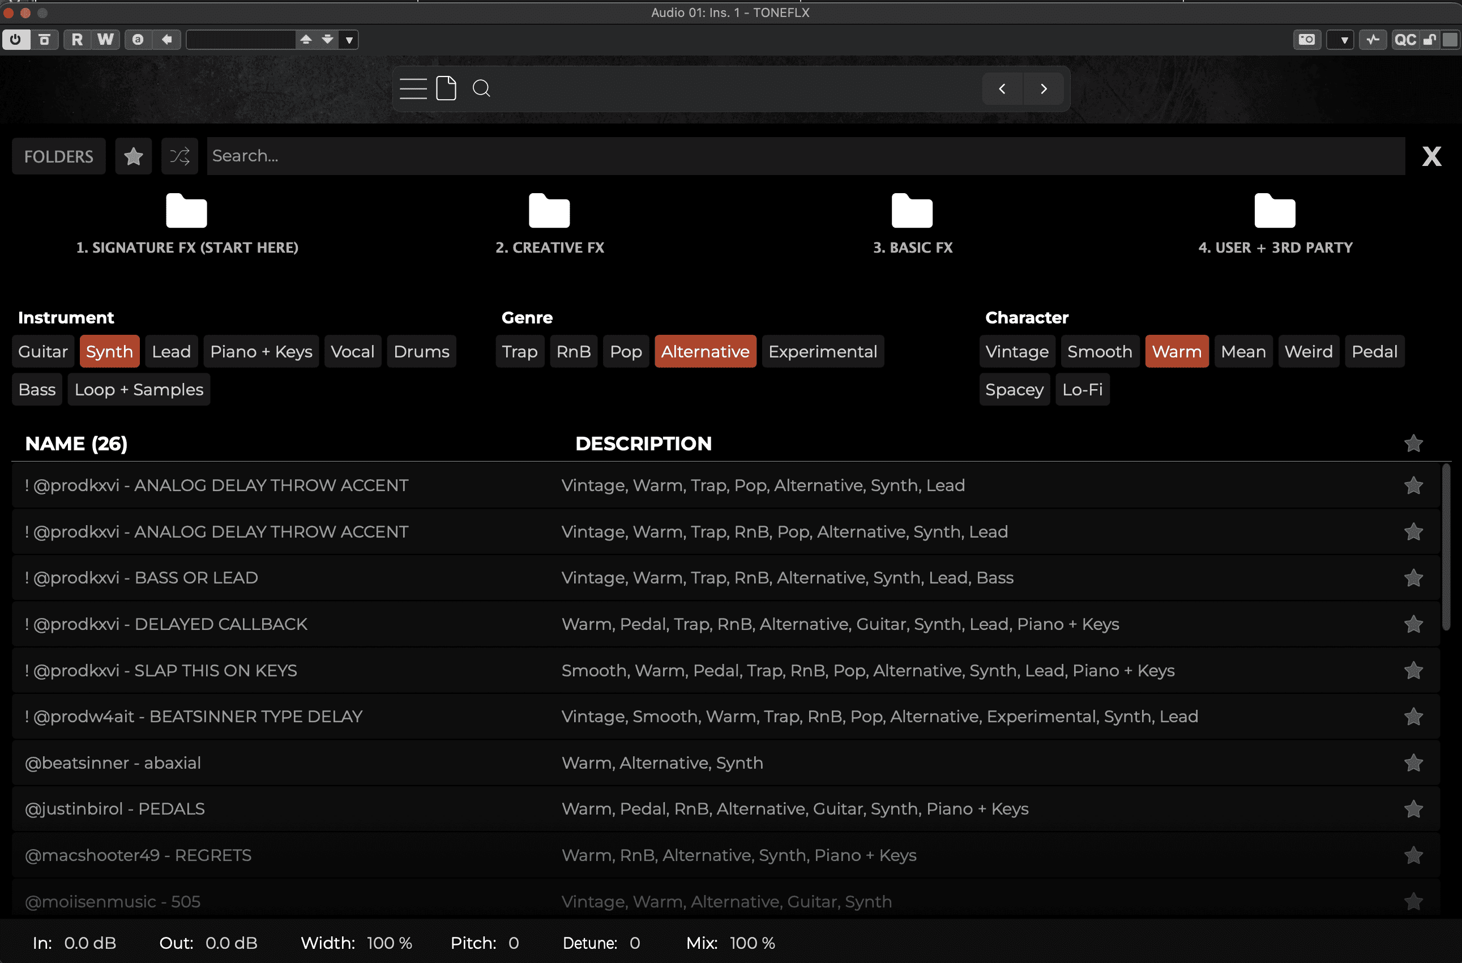The height and width of the screenshot is (963, 1462).
Task: Sort presets by the DESCRIPTION header
Action: [643, 443]
